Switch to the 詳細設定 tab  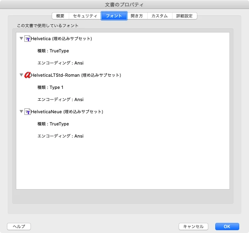click(185, 16)
